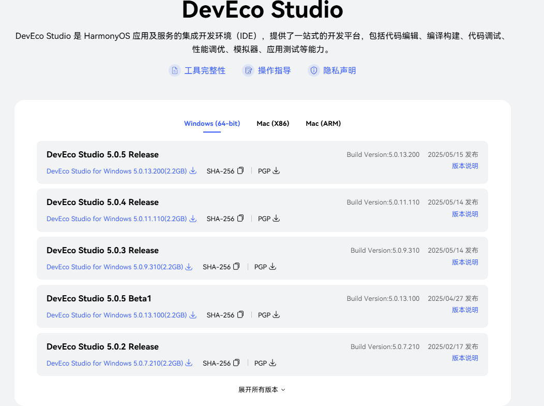Download DevEco Studio for Windows 5.0.7.210
The height and width of the screenshot is (406, 544).
click(114, 363)
